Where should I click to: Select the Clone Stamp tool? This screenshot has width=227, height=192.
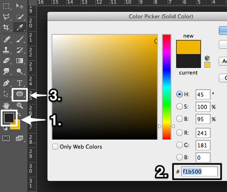pyautogui.click(x=6, y=50)
